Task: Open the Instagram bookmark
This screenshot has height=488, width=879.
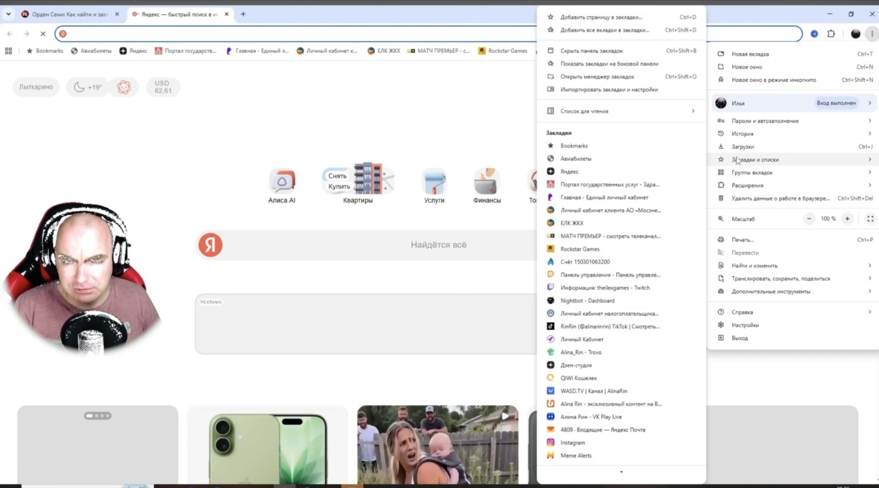Action: [621, 443]
